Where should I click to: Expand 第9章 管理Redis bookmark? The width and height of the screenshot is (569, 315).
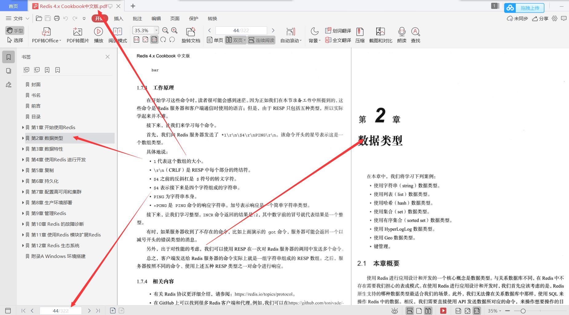[23, 213]
